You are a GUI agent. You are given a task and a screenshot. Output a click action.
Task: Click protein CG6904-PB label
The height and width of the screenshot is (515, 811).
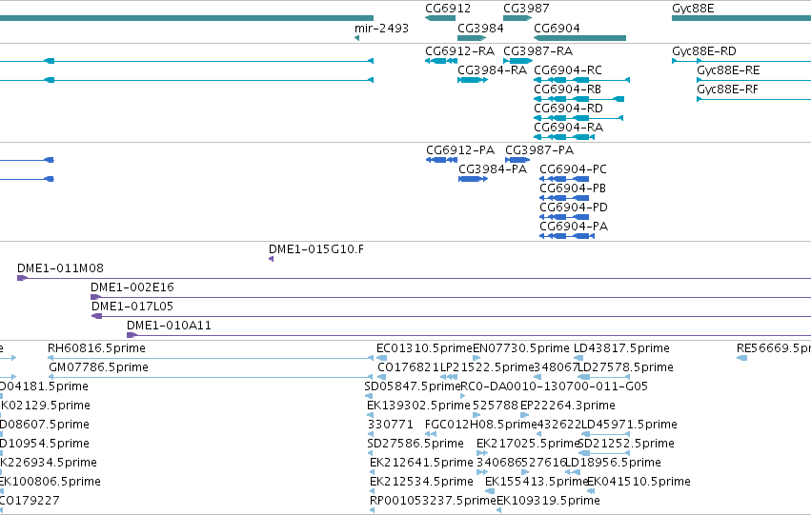coord(573,188)
